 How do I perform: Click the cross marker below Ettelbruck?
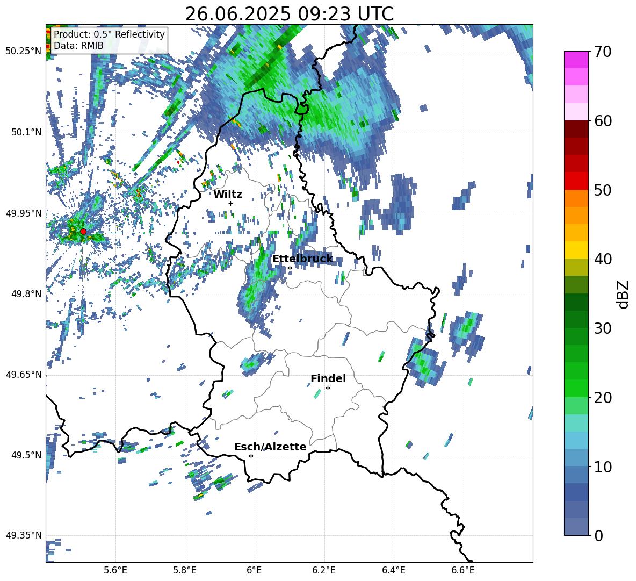coord(290,268)
